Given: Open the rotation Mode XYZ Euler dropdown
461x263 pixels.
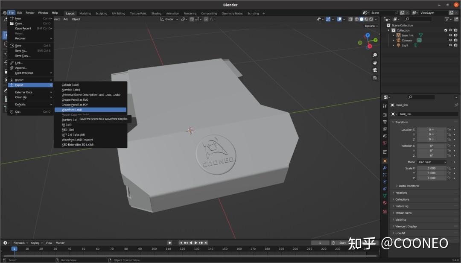Looking at the screenshot, I should click(432, 162).
